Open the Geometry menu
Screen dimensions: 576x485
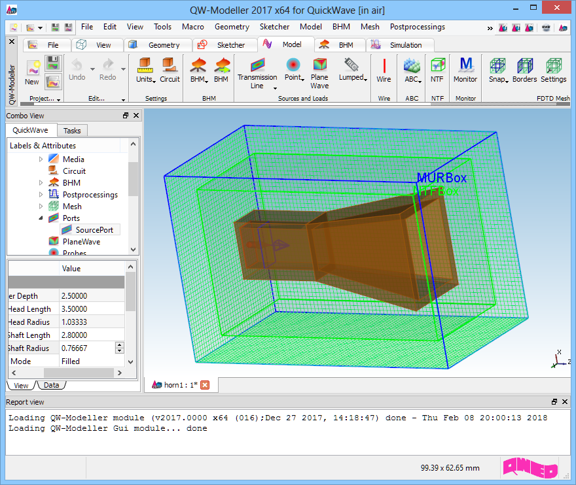[x=232, y=27]
